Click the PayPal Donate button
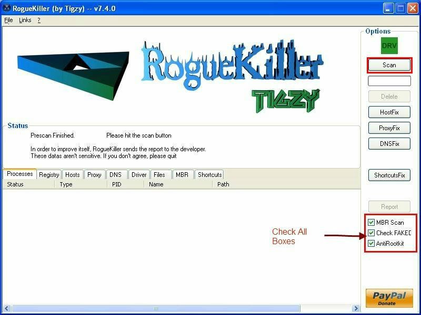The height and width of the screenshot is (315, 421). [x=389, y=298]
